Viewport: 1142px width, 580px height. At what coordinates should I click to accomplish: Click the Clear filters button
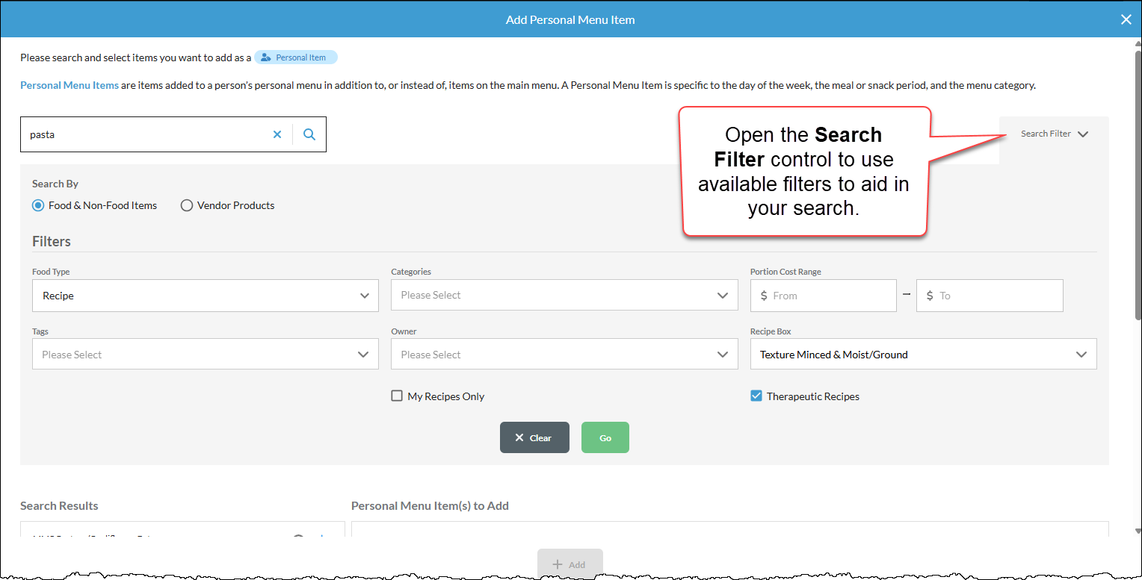pos(534,437)
